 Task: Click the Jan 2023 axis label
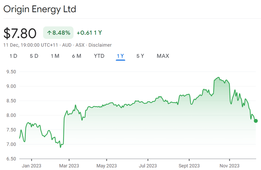pos(32,166)
